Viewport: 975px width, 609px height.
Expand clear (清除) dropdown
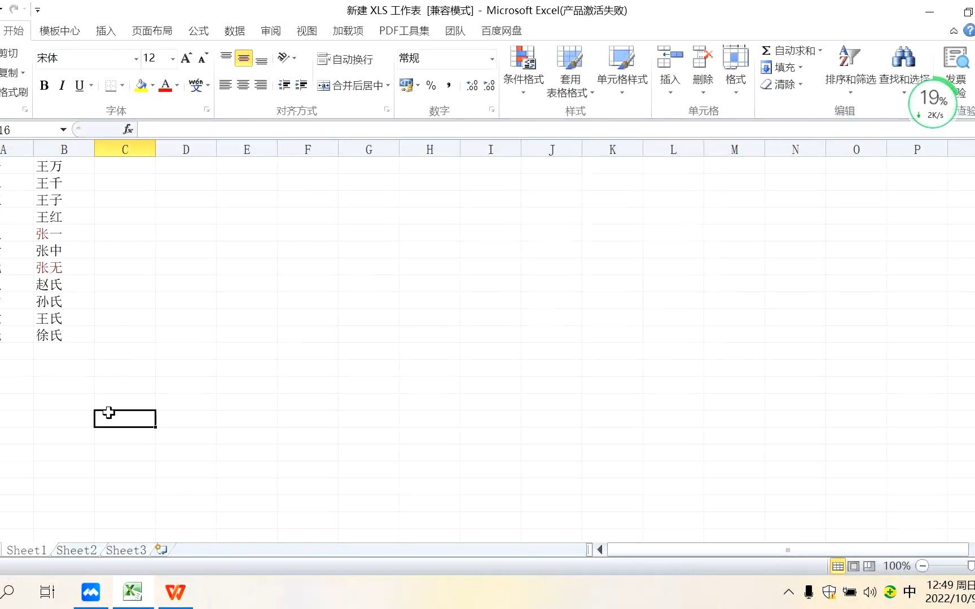(801, 85)
